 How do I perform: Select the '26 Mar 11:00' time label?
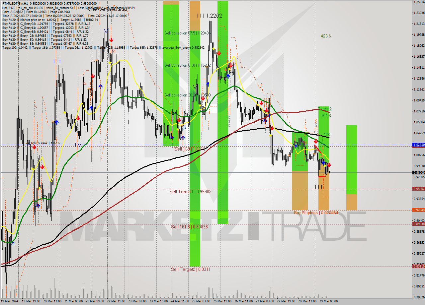(243, 301)
